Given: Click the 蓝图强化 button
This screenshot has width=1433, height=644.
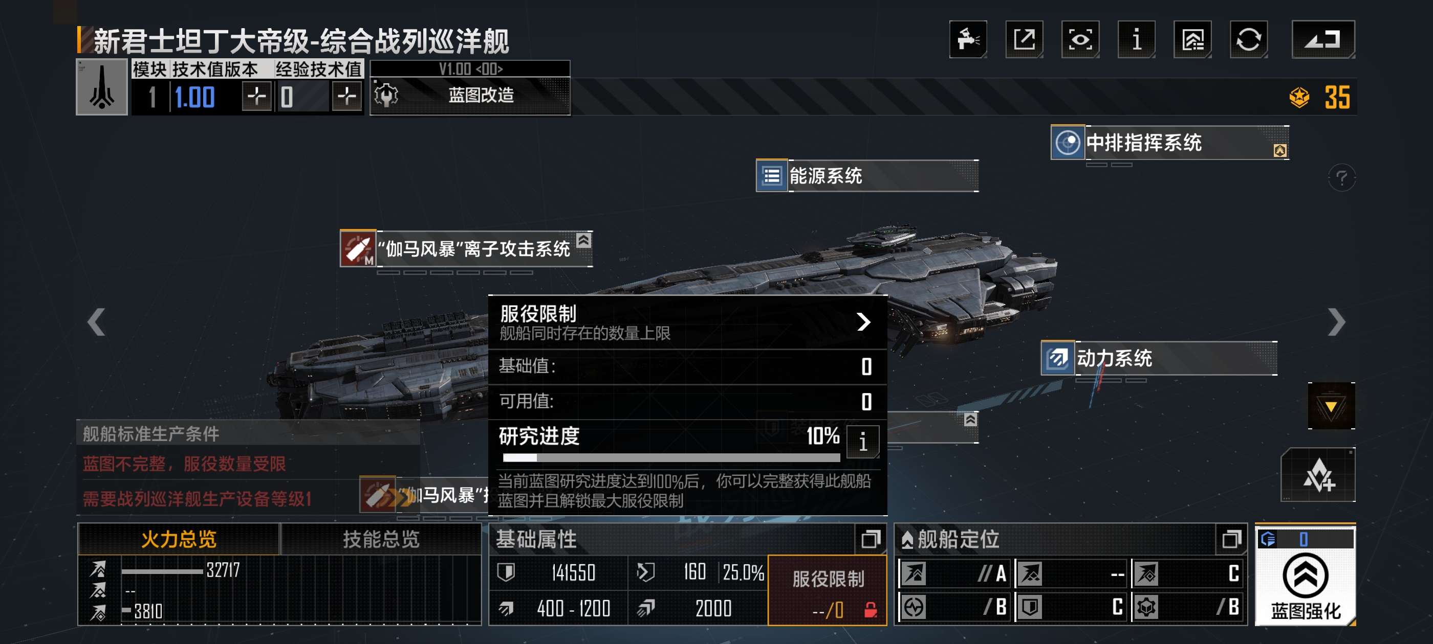Looking at the screenshot, I should click(x=1305, y=576).
